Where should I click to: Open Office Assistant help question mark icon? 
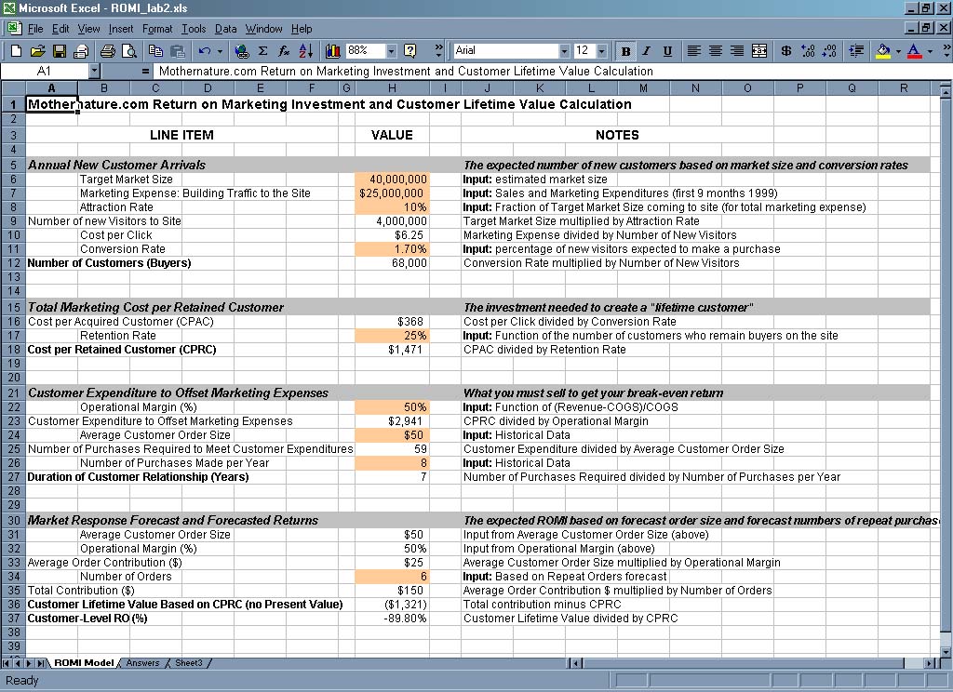[410, 51]
